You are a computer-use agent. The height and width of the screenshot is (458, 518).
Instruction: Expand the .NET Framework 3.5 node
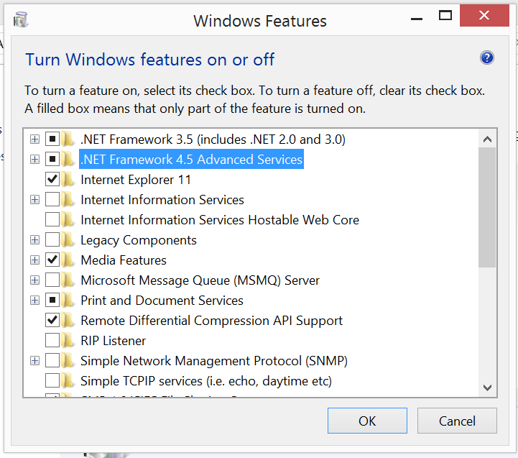tap(34, 139)
